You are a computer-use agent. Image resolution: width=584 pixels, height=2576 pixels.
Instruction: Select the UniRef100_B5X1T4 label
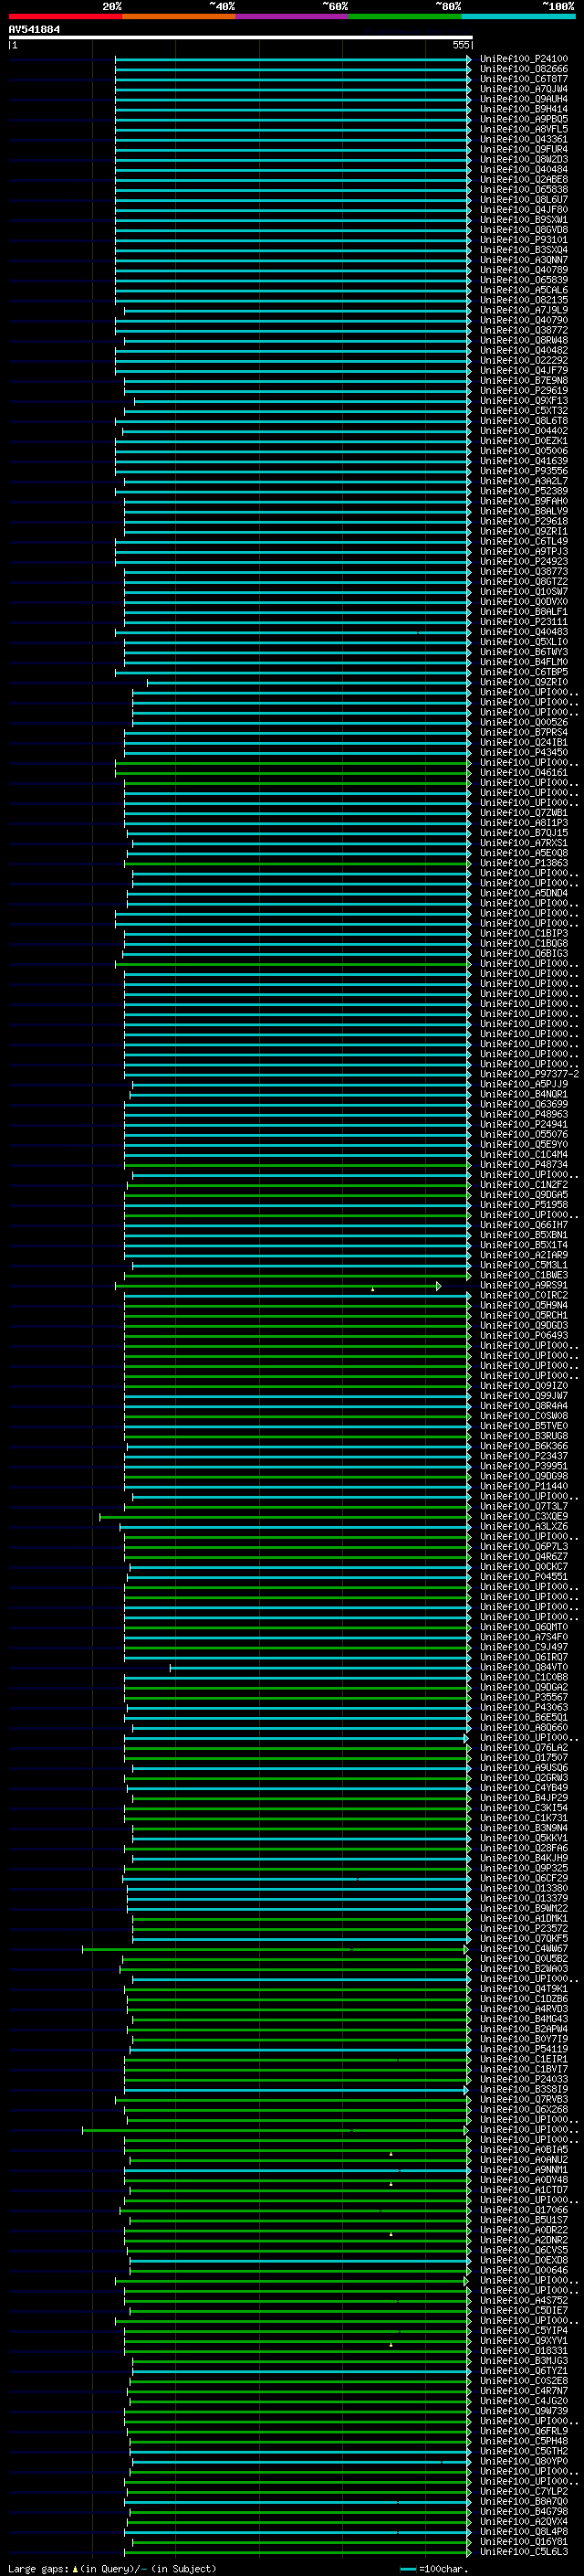[524, 1245]
